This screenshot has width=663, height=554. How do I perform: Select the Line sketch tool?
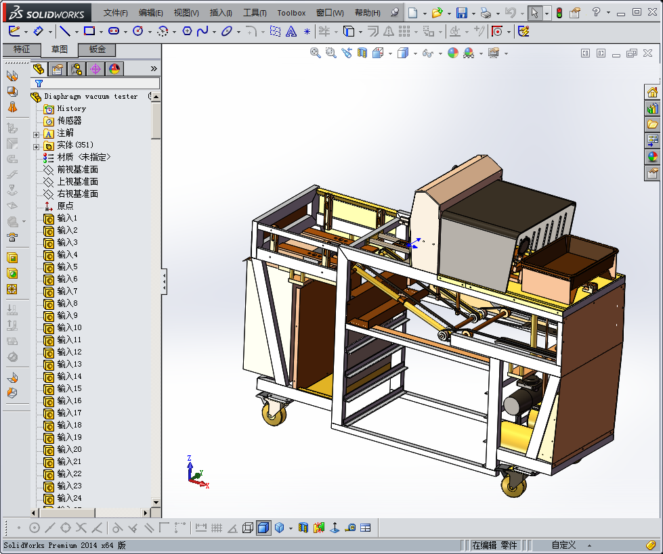pyautogui.click(x=64, y=31)
